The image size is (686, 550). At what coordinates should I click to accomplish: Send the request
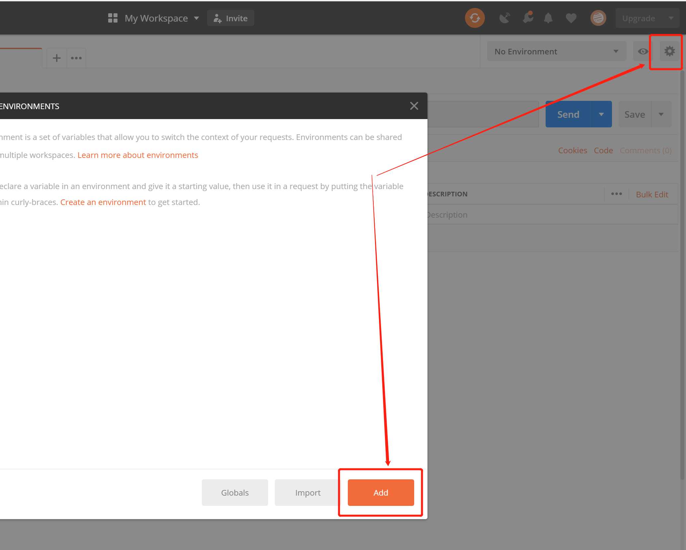[x=568, y=114]
